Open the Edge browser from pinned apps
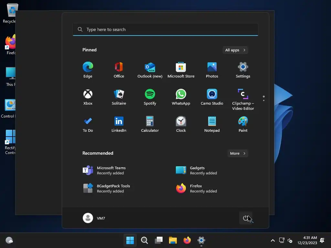 tap(88, 70)
